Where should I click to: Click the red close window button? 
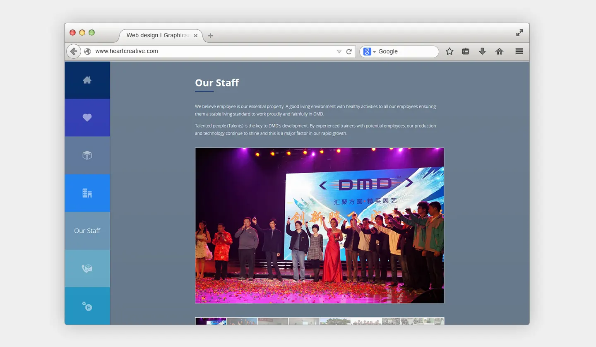click(72, 33)
